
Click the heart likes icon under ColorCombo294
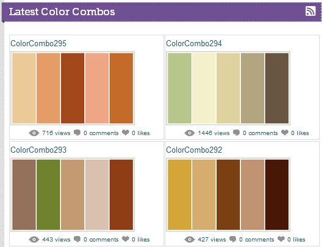point(284,133)
